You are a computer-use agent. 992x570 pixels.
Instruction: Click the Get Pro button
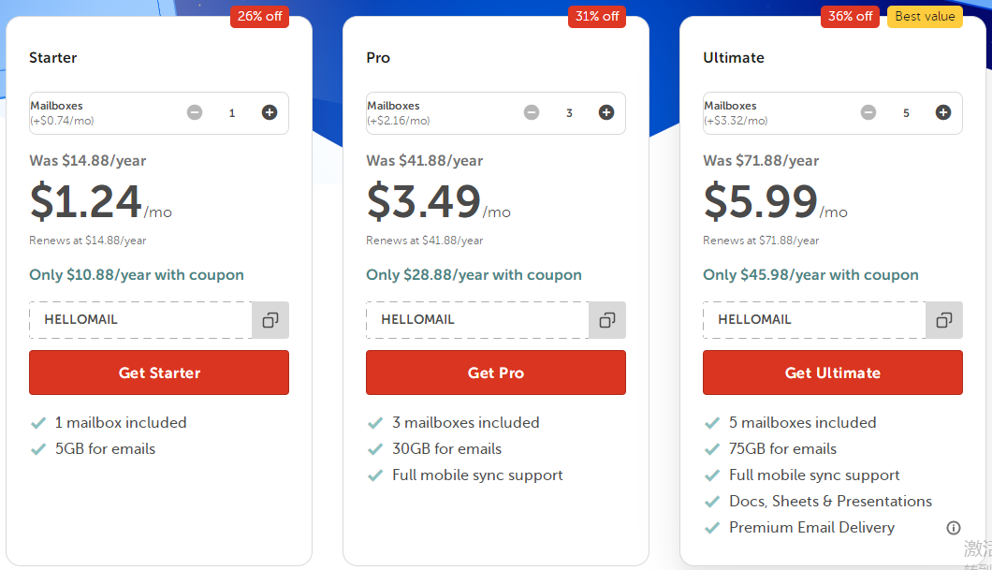(496, 373)
